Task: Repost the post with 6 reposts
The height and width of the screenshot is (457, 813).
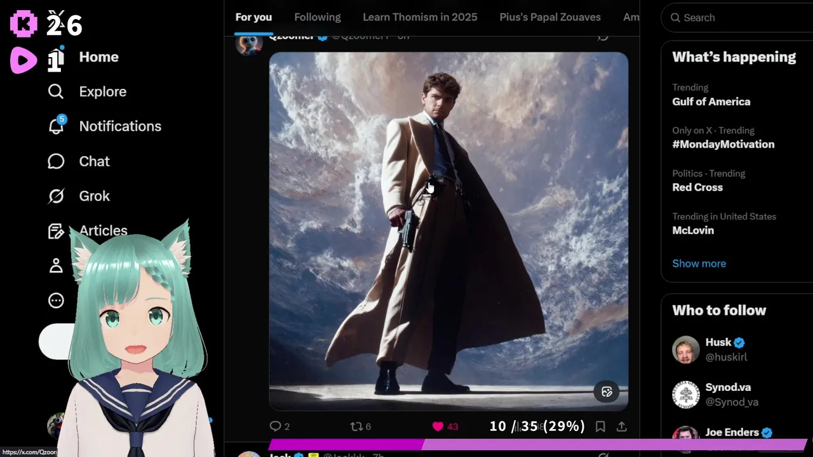Action: coord(361,427)
